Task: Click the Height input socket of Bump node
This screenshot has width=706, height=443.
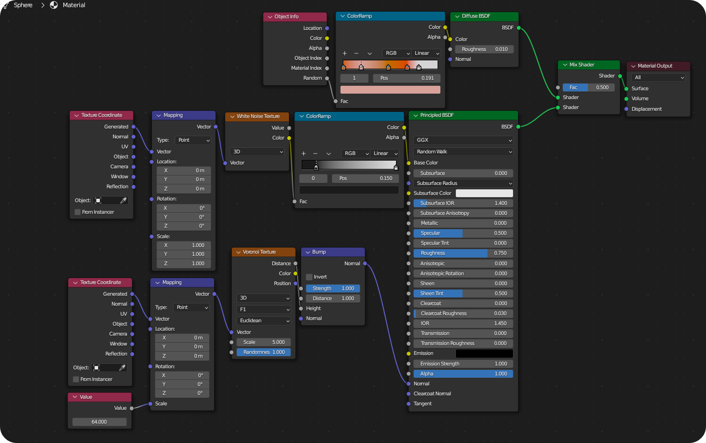Action: click(301, 308)
